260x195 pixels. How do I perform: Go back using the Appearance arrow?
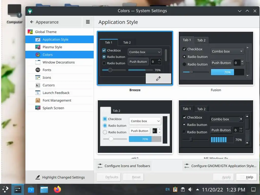tap(32, 22)
